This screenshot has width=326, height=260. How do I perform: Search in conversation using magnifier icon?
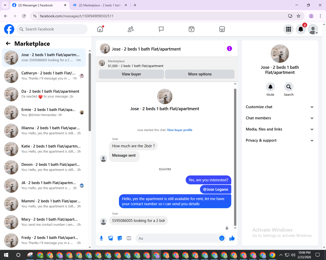(289, 87)
